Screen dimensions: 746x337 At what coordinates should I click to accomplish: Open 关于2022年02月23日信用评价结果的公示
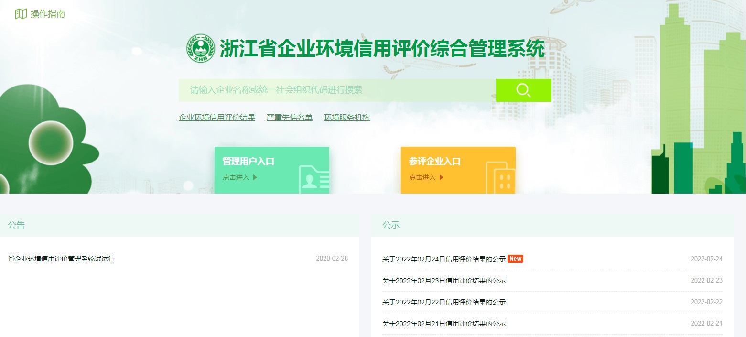[444, 281]
